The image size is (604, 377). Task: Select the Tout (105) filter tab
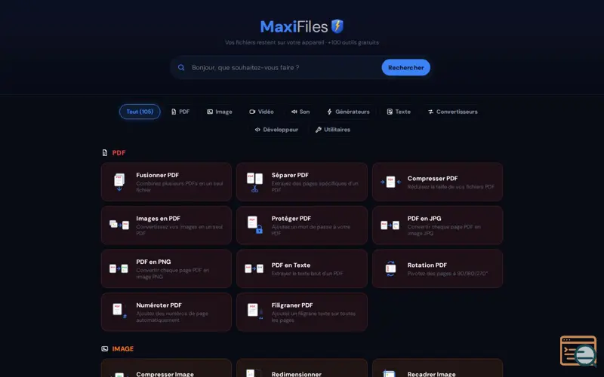(140, 112)
